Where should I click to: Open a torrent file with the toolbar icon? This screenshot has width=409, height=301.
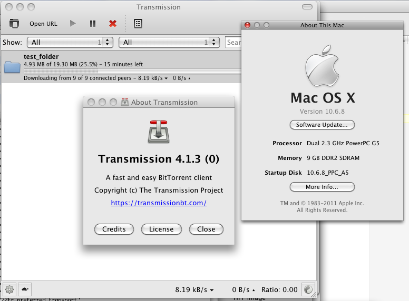[x=14, y=24]
